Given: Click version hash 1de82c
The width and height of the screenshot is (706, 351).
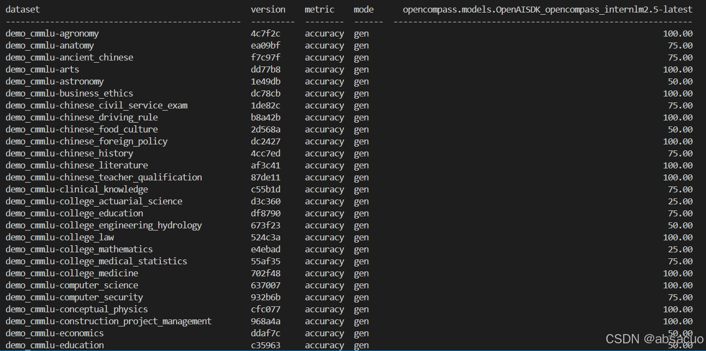Looking at the screenshot, I should tap(265, 105).
